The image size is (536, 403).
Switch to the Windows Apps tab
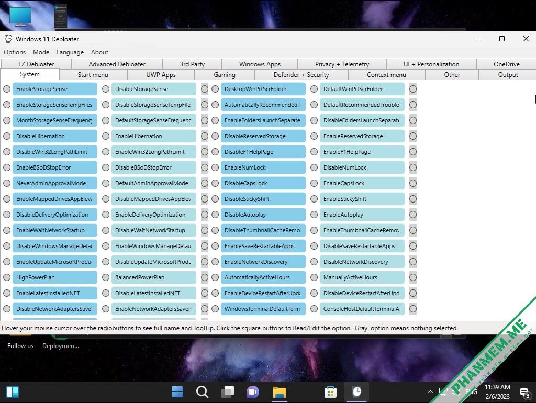[x=260, y=64]
